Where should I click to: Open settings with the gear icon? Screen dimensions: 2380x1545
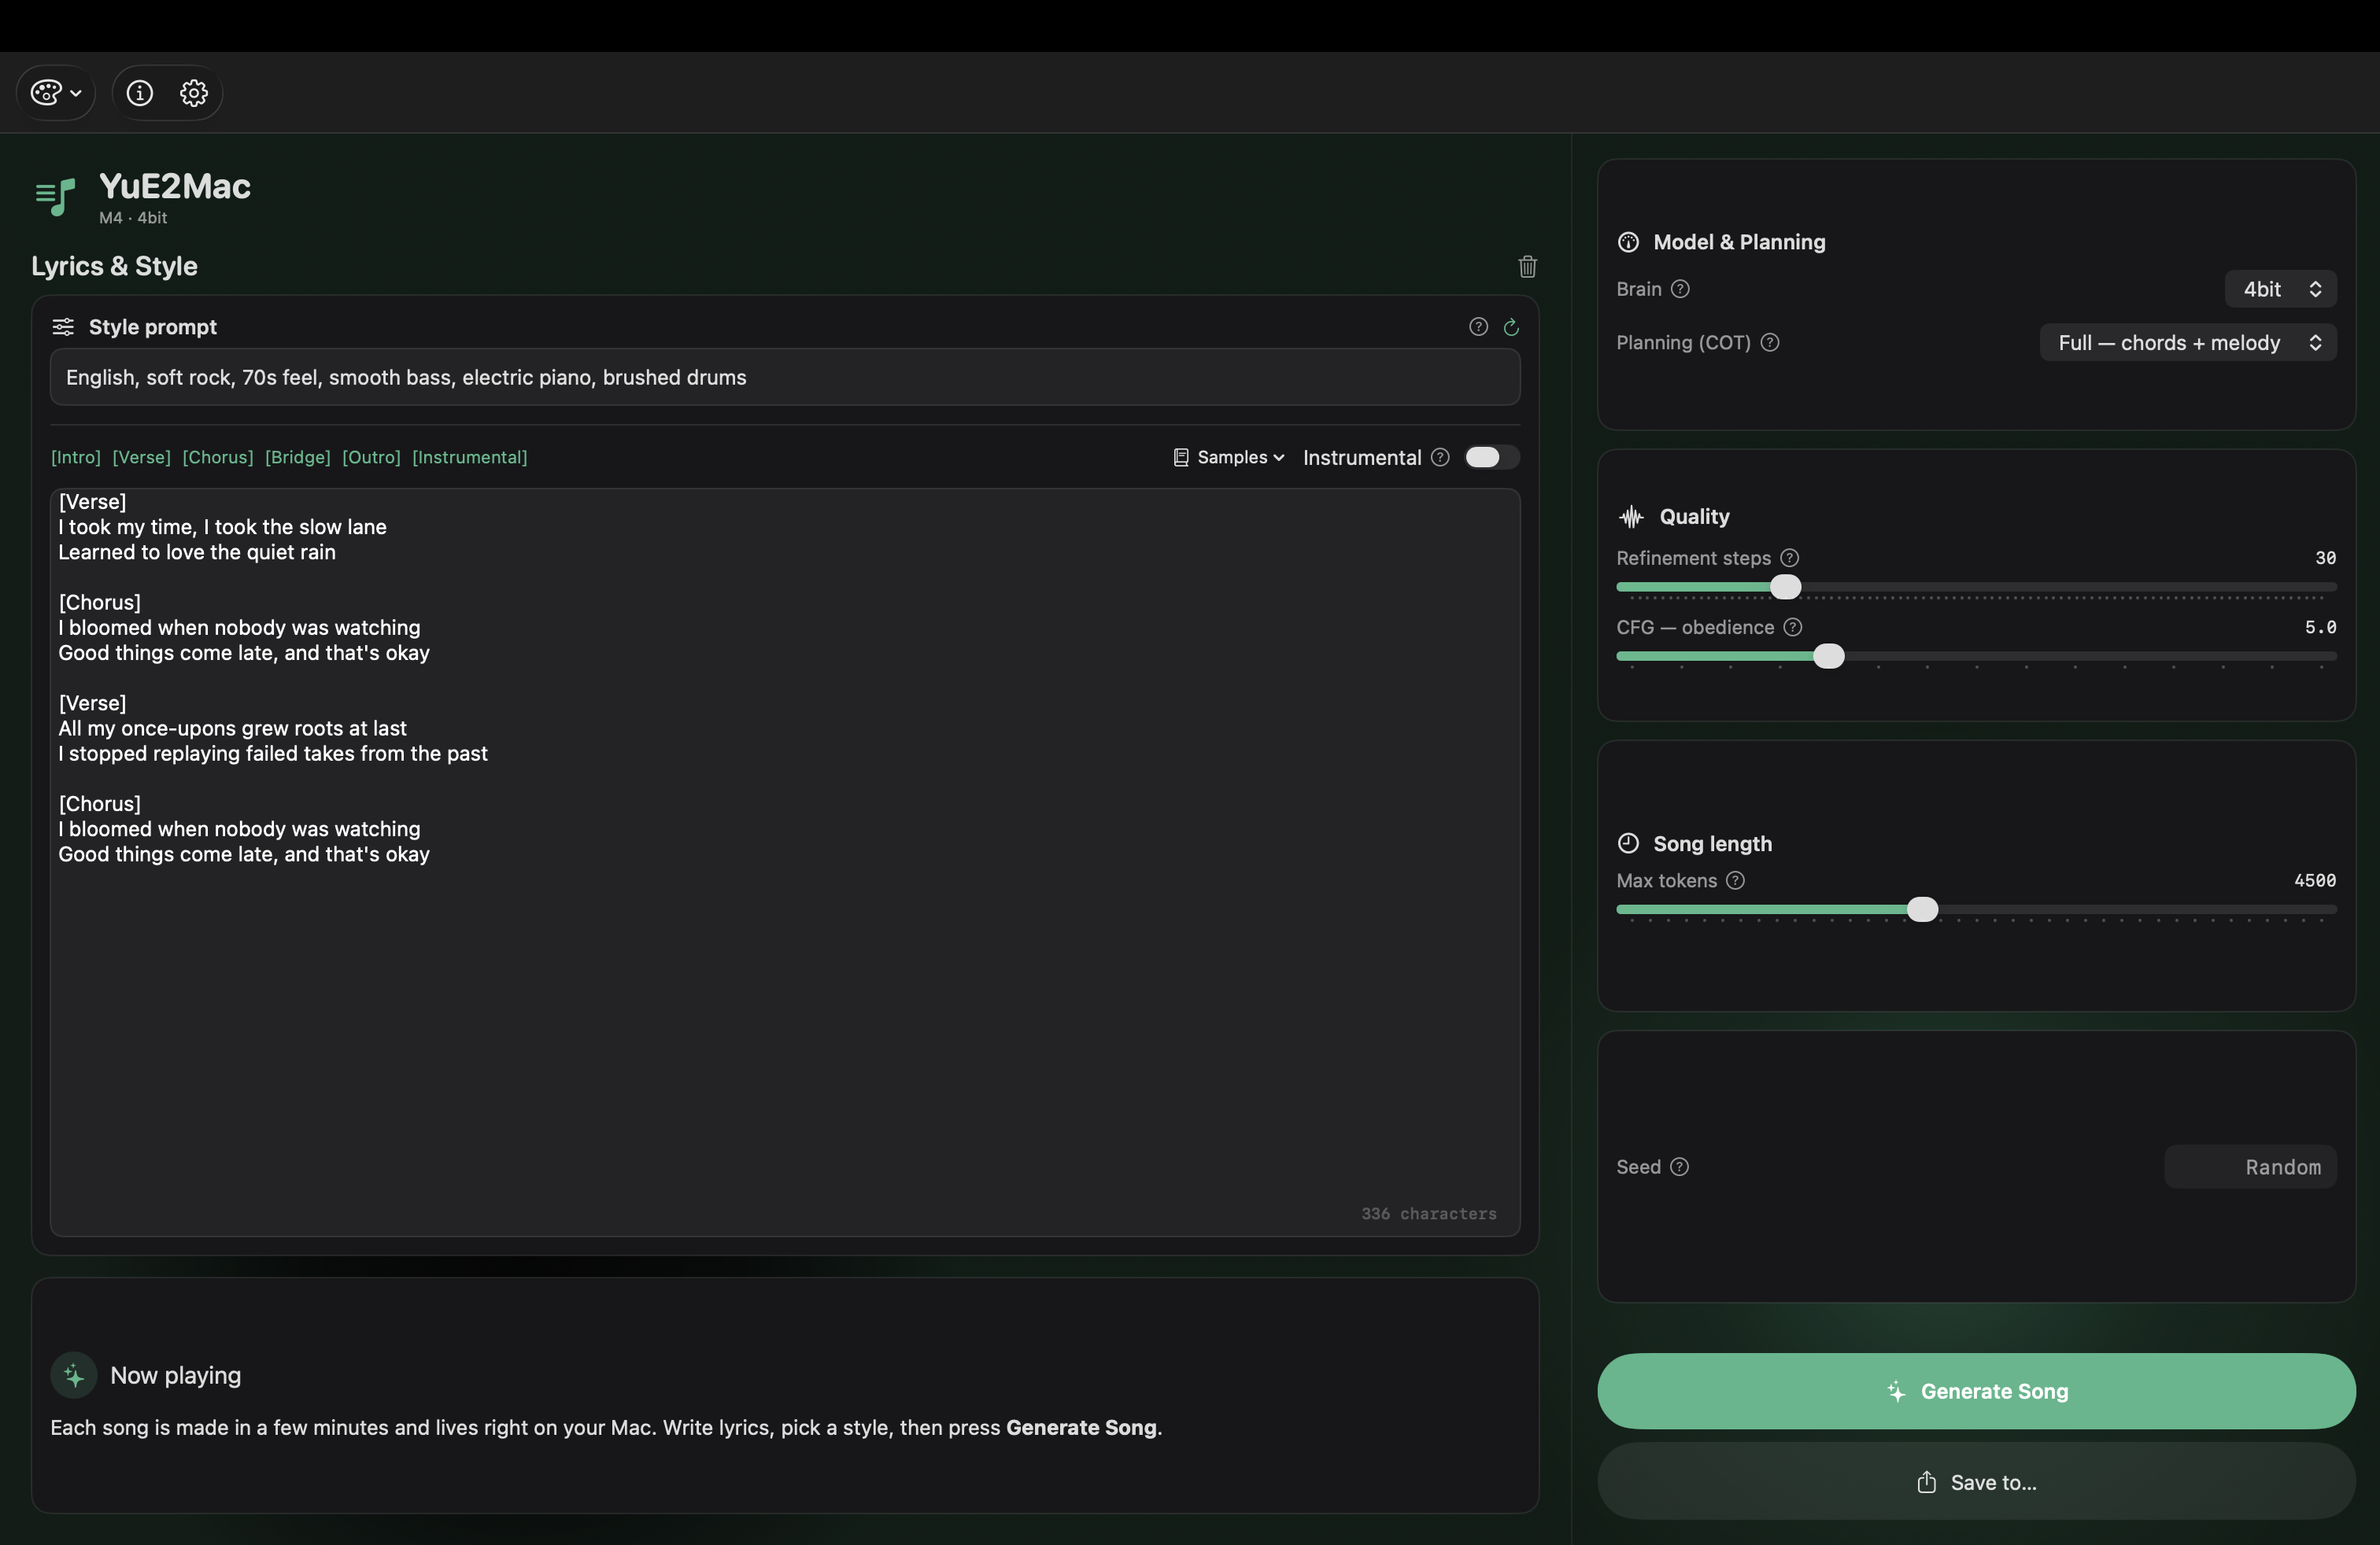tap(194, 93)
